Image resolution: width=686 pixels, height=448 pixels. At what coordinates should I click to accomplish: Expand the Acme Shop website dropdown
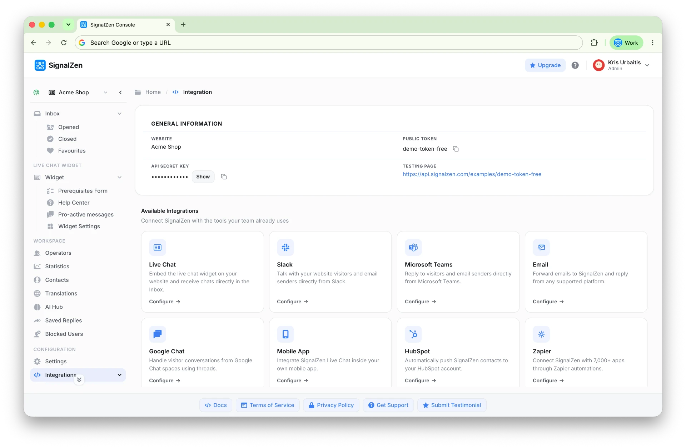tap(105, 93)
